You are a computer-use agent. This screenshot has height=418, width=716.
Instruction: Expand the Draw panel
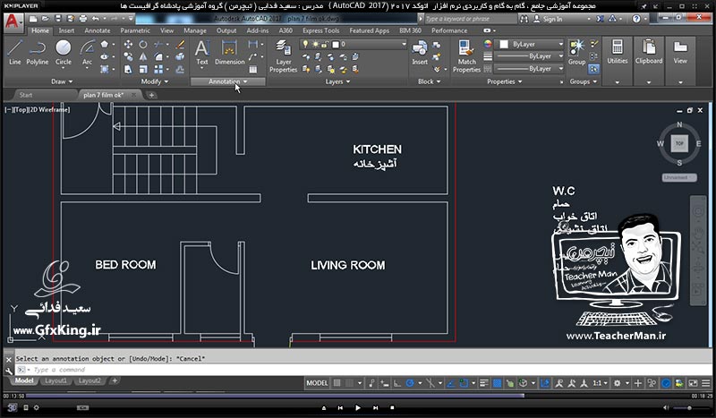(x=62, y=81)
